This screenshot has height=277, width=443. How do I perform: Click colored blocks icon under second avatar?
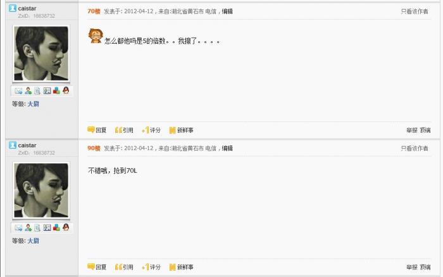56,227
